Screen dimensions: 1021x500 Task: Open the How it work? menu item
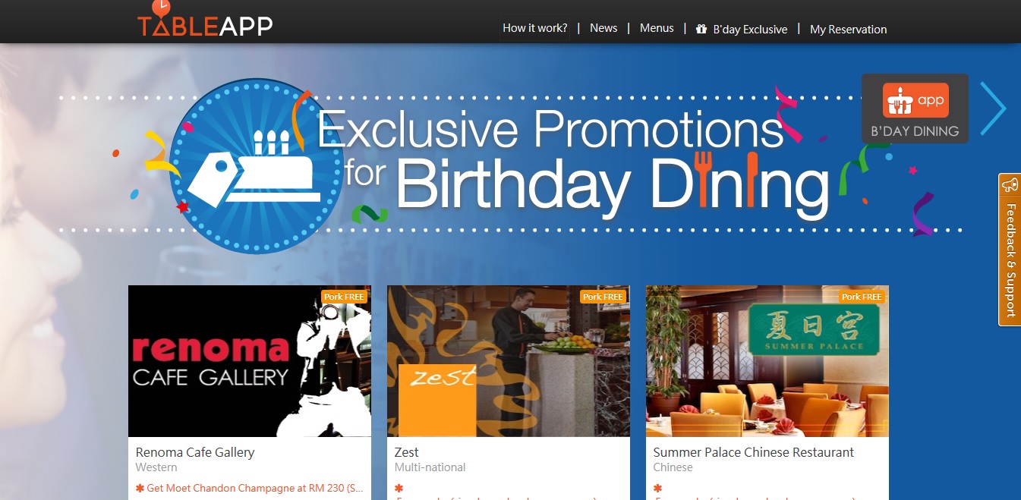click(535, 28)
